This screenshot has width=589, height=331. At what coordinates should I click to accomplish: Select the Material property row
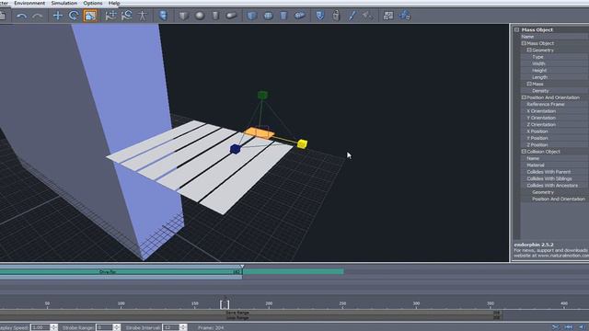click(x=554, y=165)
